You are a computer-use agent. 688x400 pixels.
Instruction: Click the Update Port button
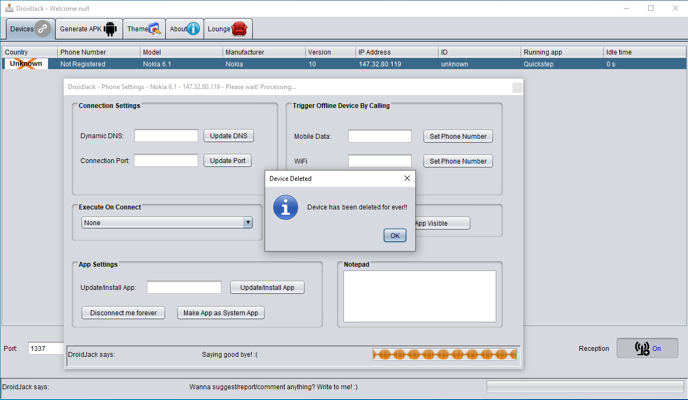click(227, 160)
